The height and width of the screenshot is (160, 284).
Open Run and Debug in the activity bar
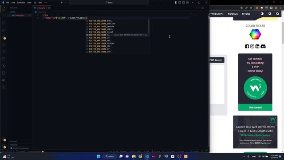(x=4, y=30)
